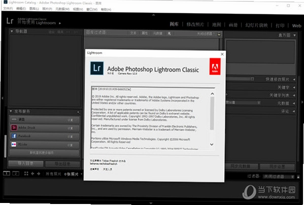Go back with the left arrow icon

point(32,174)
